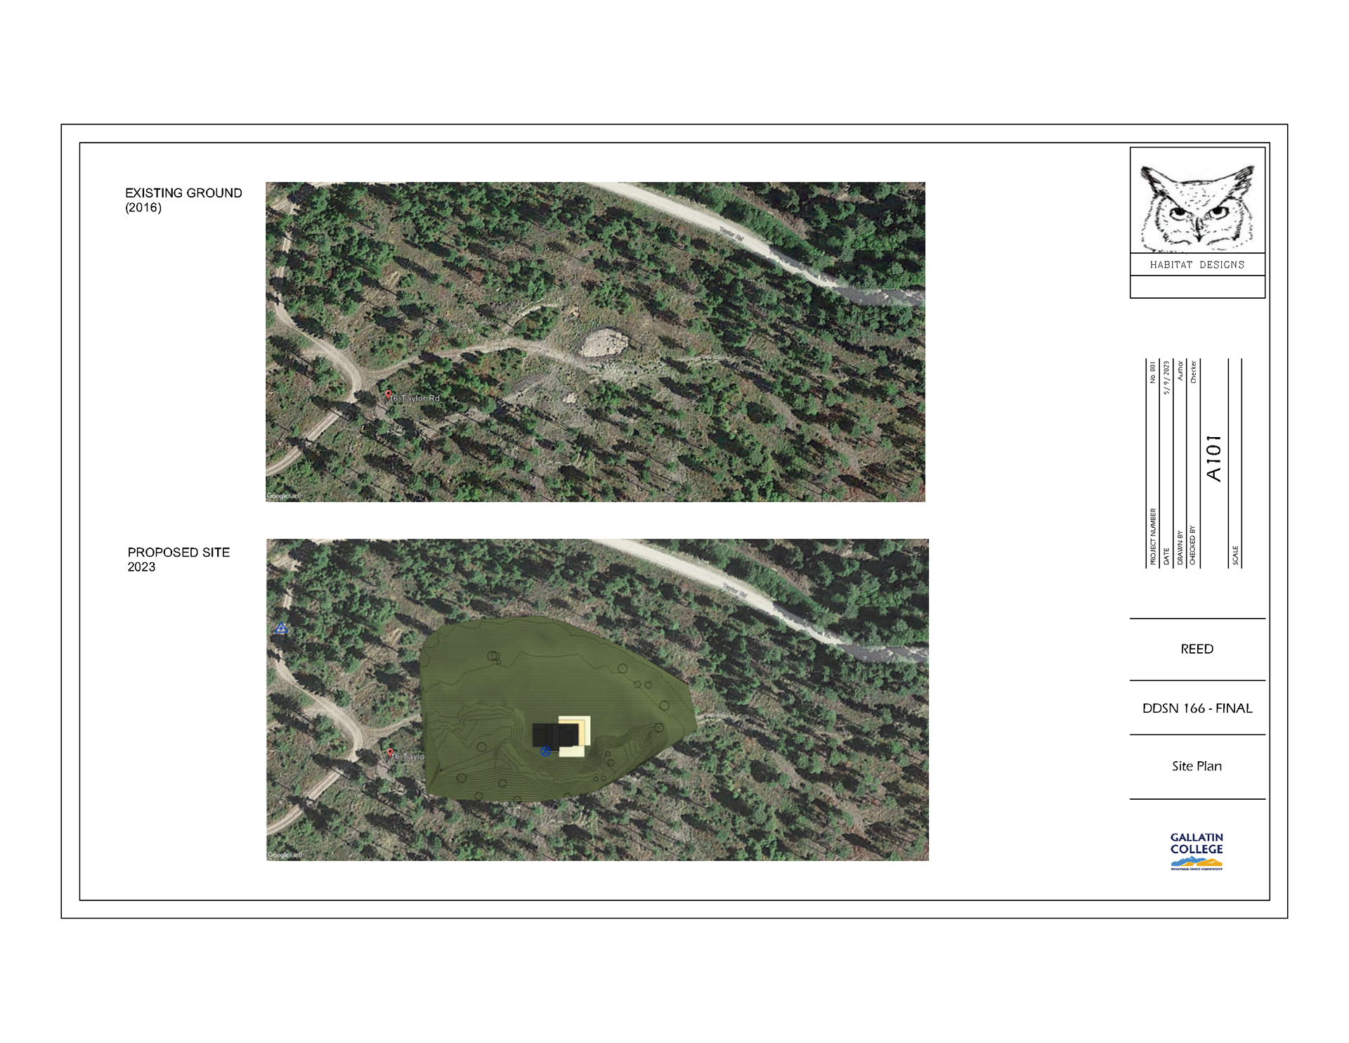Click the Gallatin College logo
The image size is (1349, 1043).
[x=1197, y=851]
